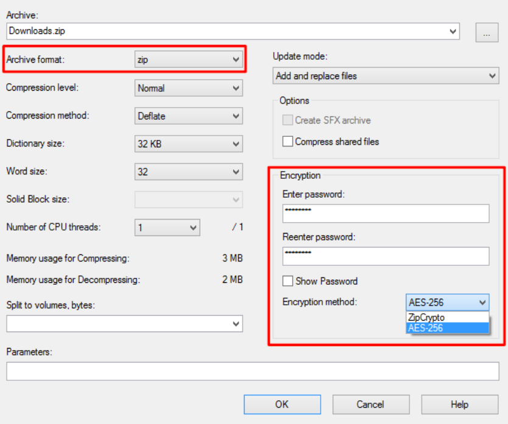
Task: Expand the Word size dropdown
Action: pos(188,172)
